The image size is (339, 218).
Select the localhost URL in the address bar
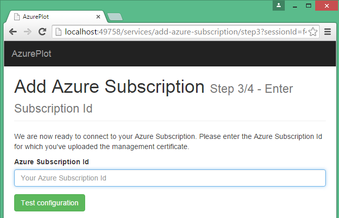(185, 32)
